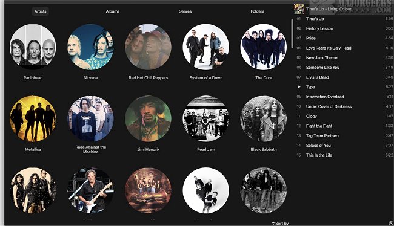Click the play indicator beside Type track
The image size is (394, 226).
pyautogui.click(x=299, y=86)
